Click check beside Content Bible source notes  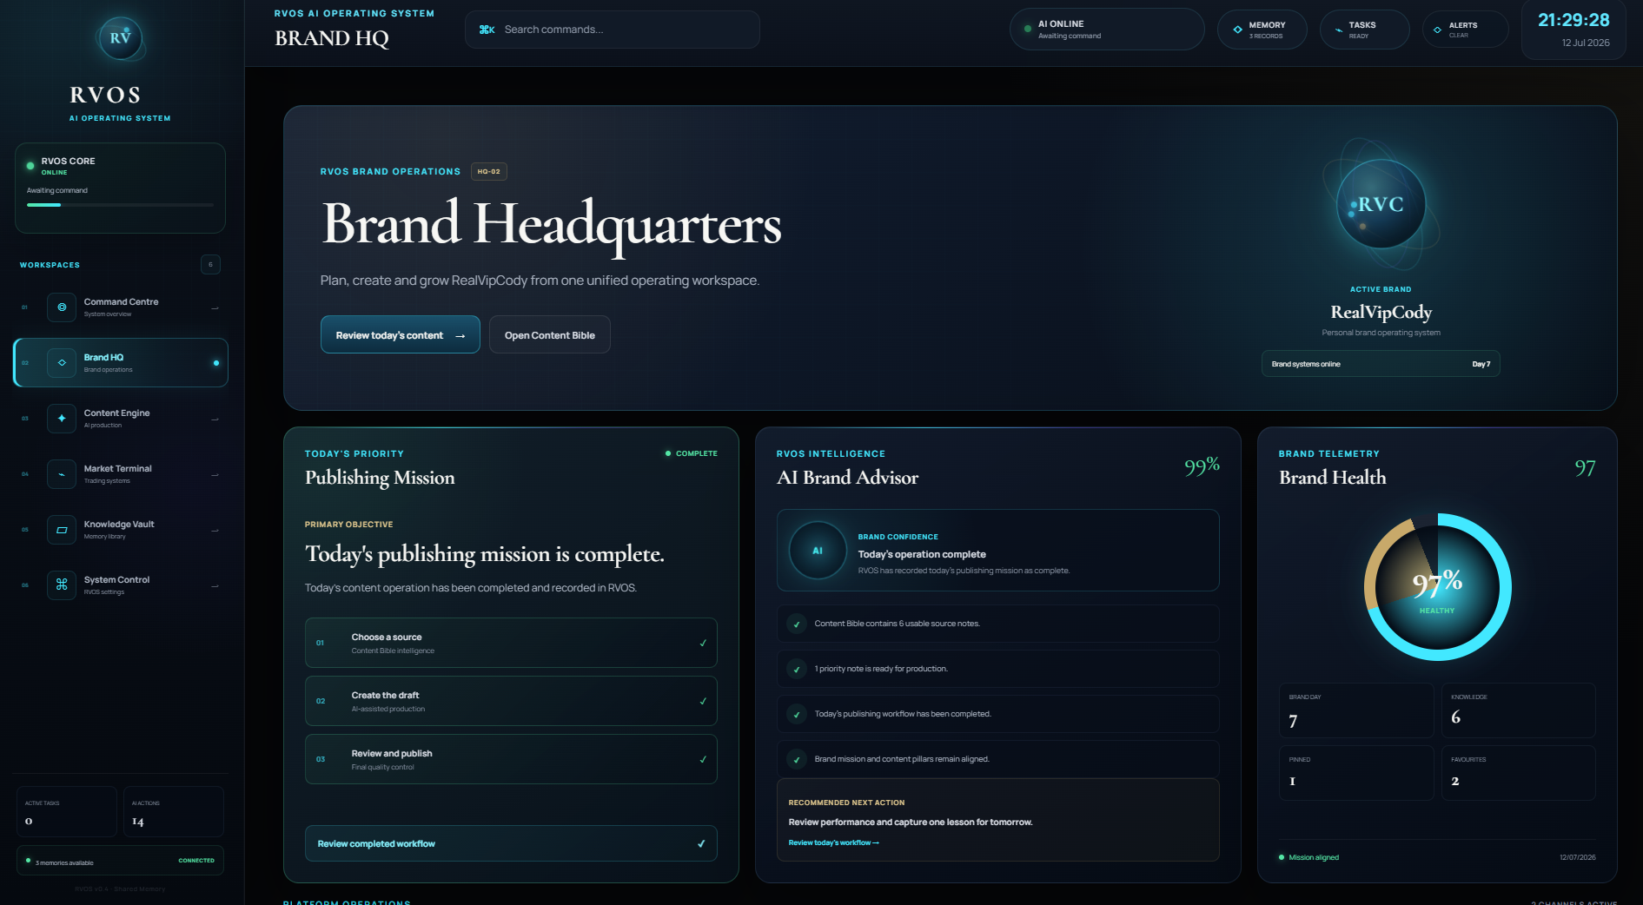click(x=796, y=624)
